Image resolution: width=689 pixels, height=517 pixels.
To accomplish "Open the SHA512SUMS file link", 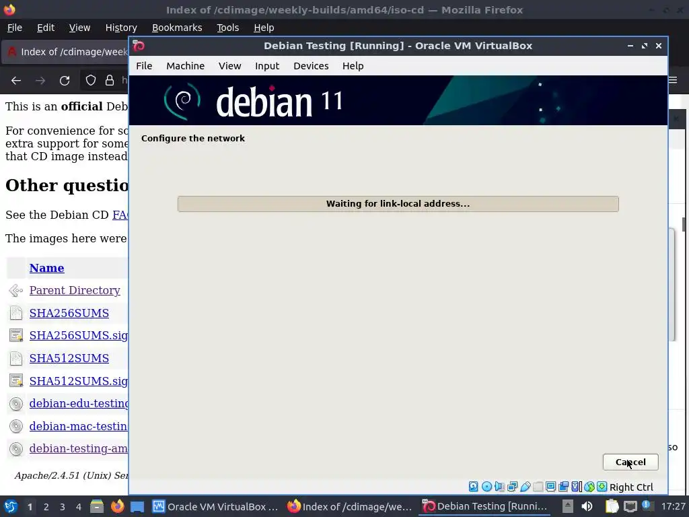I will [69, 358].
